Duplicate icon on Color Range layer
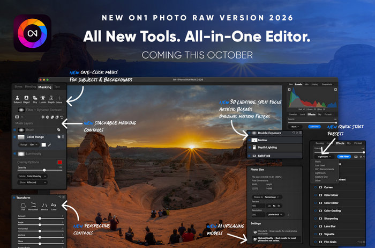This screenshot has width=375, height=248. click(59, 137)
